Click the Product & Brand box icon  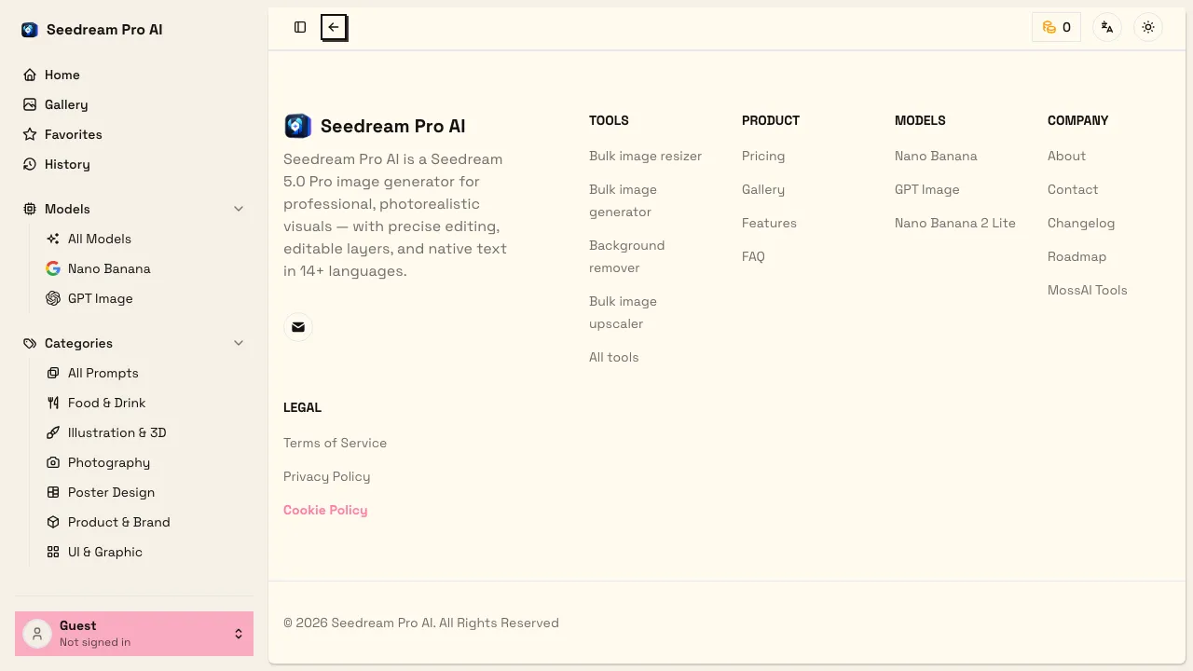[53, 522]
